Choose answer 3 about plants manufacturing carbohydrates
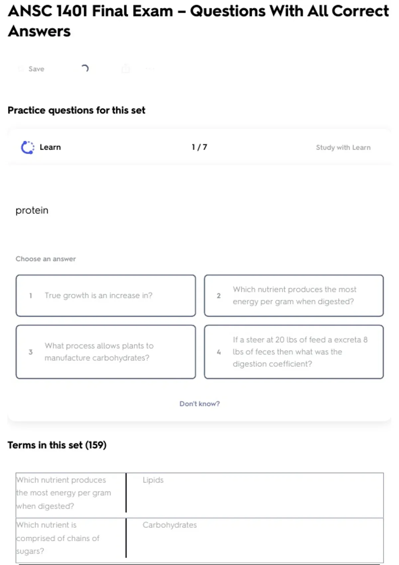Image resolution: width=399 pixels, height=565 pixels. tap(106, 352)
